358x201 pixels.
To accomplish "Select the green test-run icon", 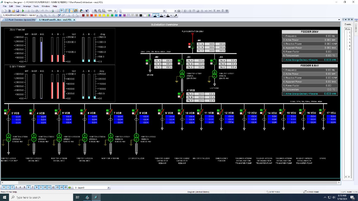I will [23, 11].
